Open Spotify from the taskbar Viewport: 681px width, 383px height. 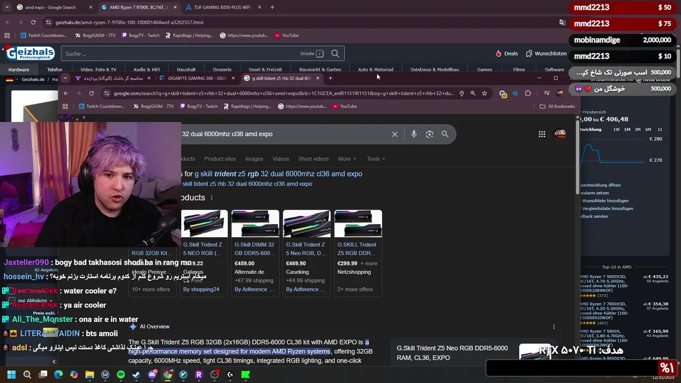(121, 374)
